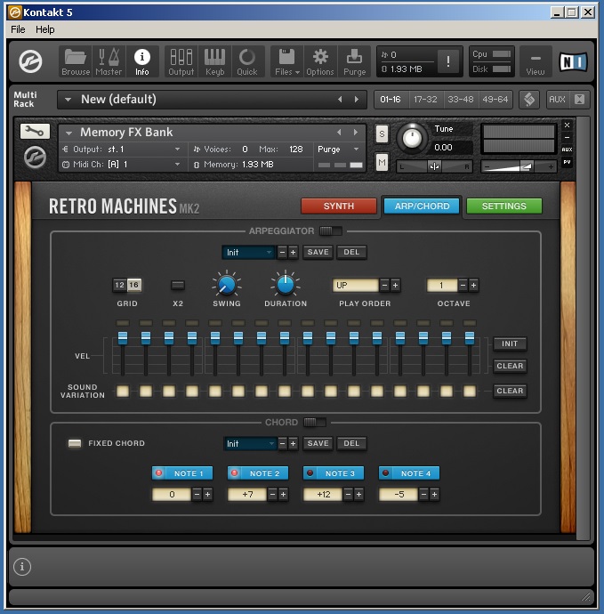Expand the New (default) multi dropdown
The height and width of the screenshot is (614, 604).
coord(67,100)
